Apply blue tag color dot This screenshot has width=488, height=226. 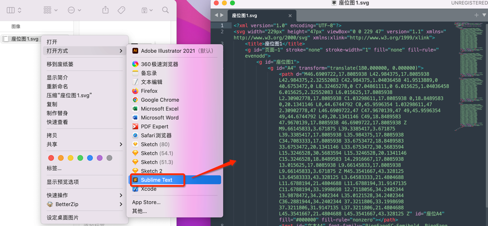coord(90,158)
